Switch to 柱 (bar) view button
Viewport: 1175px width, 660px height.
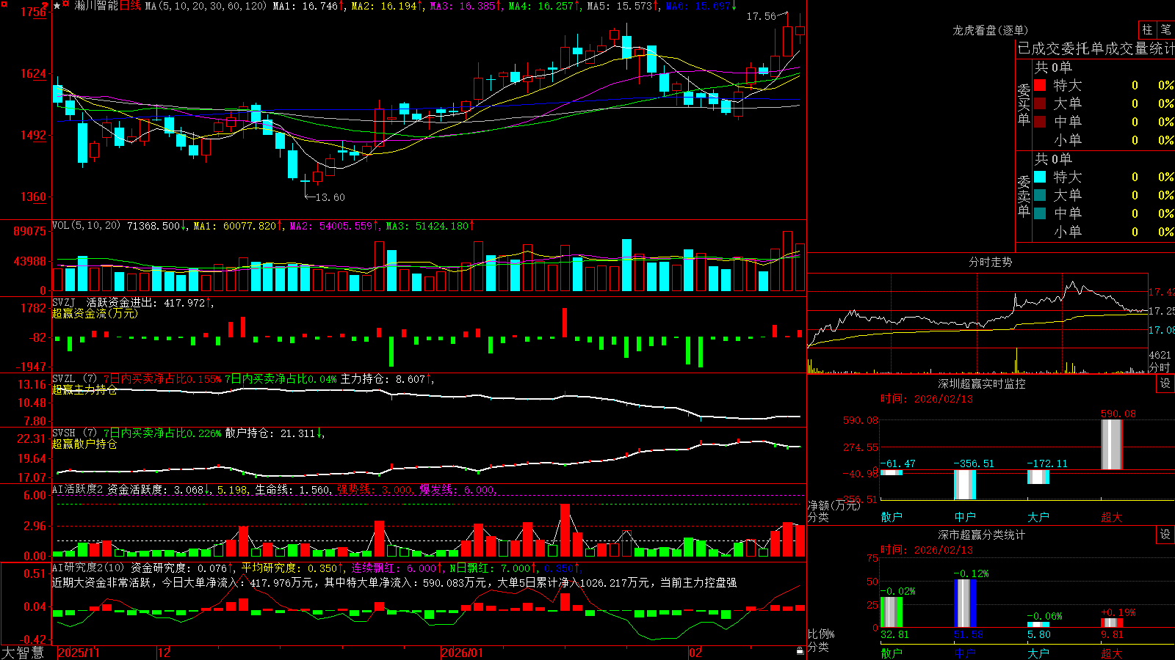1147,30
